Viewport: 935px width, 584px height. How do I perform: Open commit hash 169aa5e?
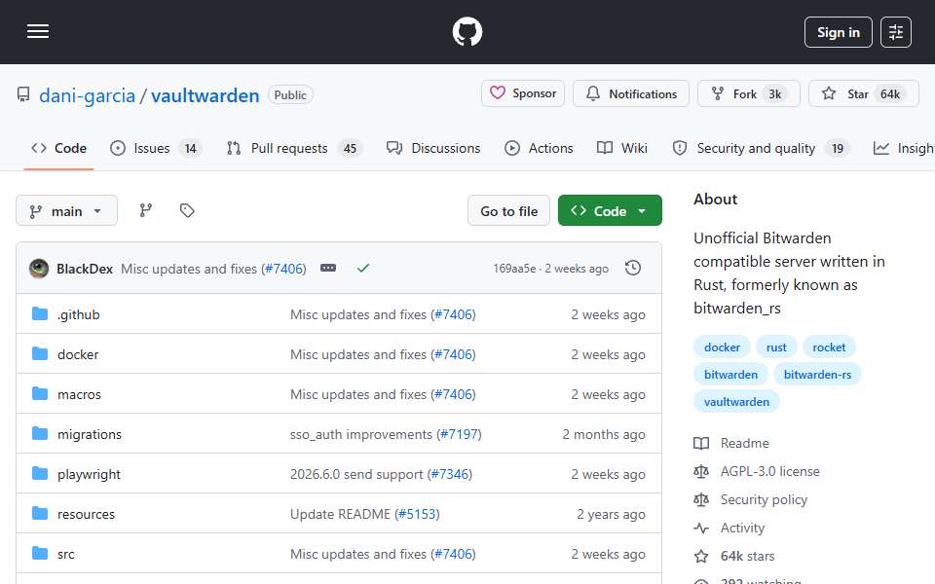(x=514, y=269)
